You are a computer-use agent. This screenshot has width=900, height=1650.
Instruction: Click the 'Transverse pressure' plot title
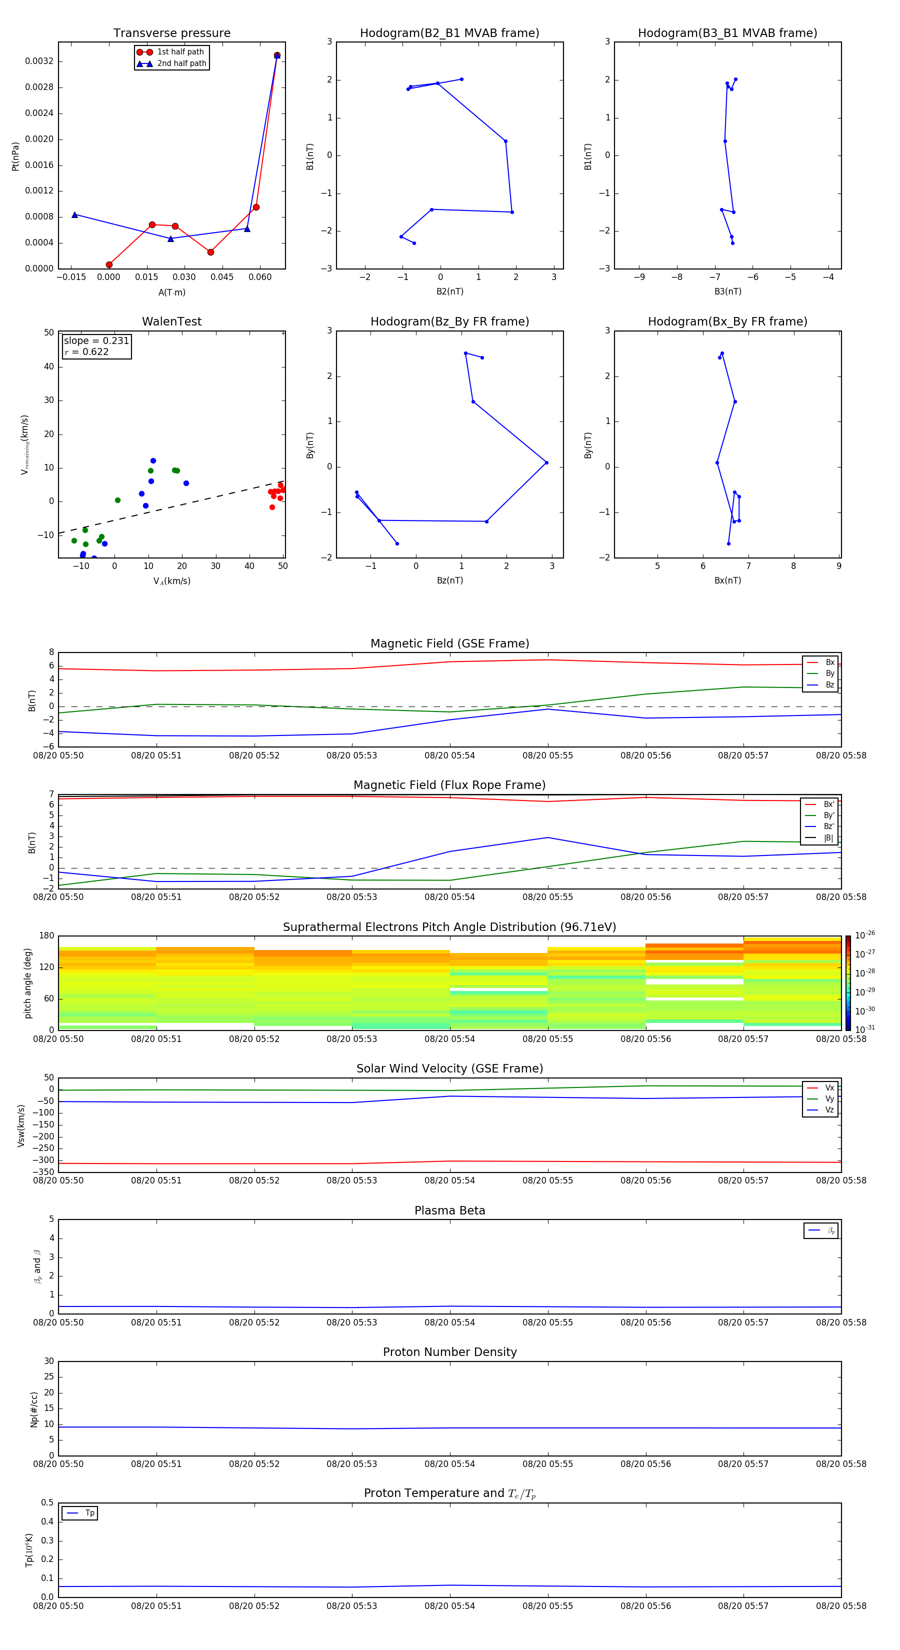pos(171,33)
